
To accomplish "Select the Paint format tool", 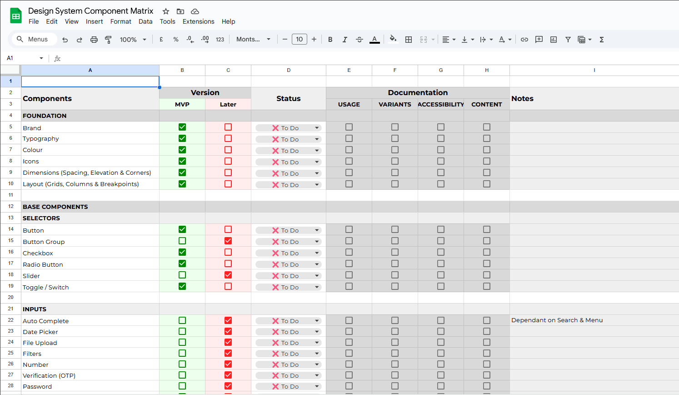I will [x=108, y=40].
